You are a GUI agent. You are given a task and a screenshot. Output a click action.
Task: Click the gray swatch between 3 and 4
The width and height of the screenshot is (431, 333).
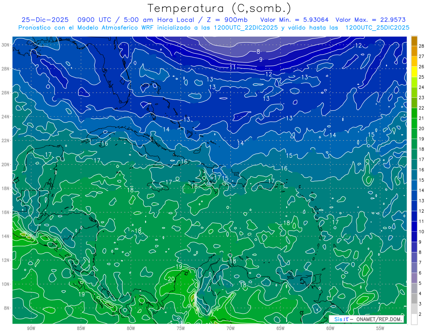click(414, 299)
